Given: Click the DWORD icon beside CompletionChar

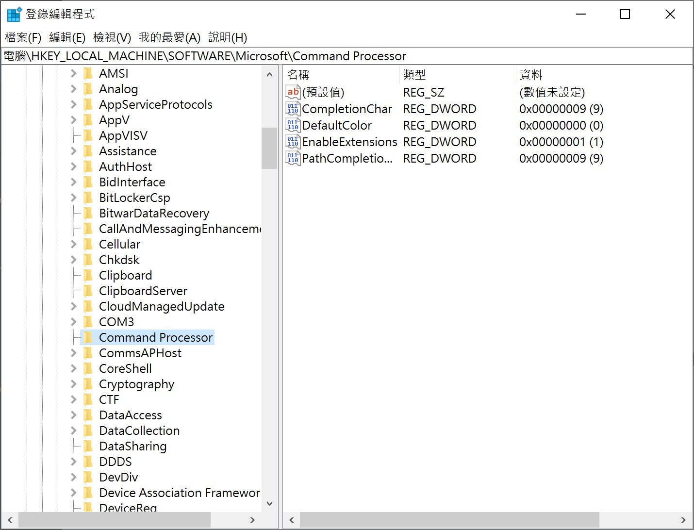Looking at the screenshot, I should [x=293, y=109].
